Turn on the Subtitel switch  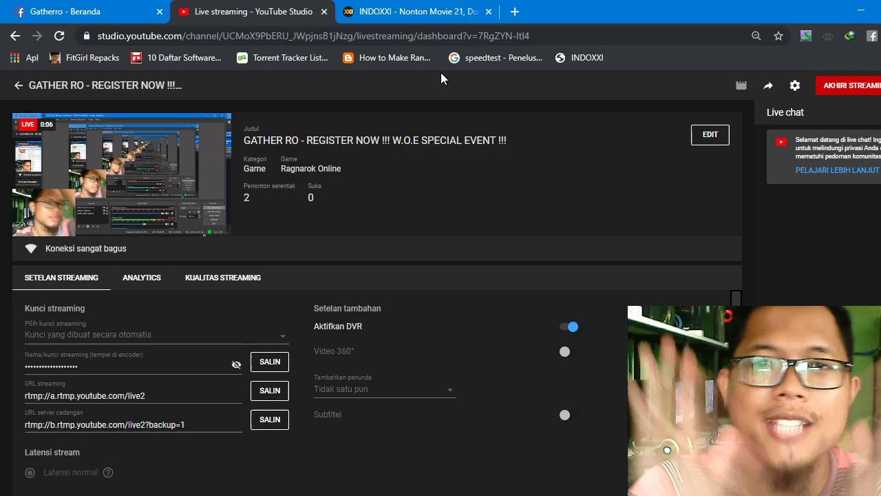565,415
